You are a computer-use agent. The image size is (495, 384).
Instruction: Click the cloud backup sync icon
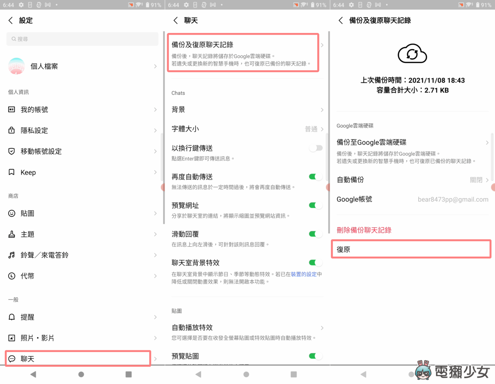pos(412,54)
